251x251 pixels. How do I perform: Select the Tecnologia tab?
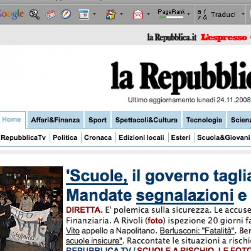click(204, 120)
